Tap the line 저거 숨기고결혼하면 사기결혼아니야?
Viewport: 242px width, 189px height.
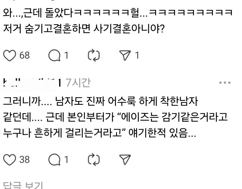pos(84,29)
